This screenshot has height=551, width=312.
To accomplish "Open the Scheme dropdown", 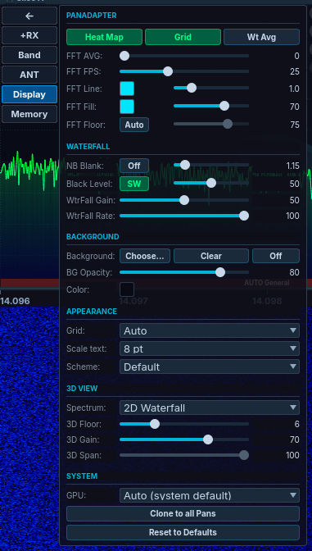I will click(210, 367).
